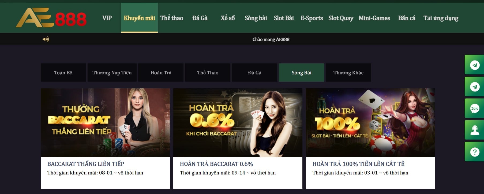
Task: Click the HOÀN TRẢ BACCARAT 0.6% title
Action: [x=216, y=164]
